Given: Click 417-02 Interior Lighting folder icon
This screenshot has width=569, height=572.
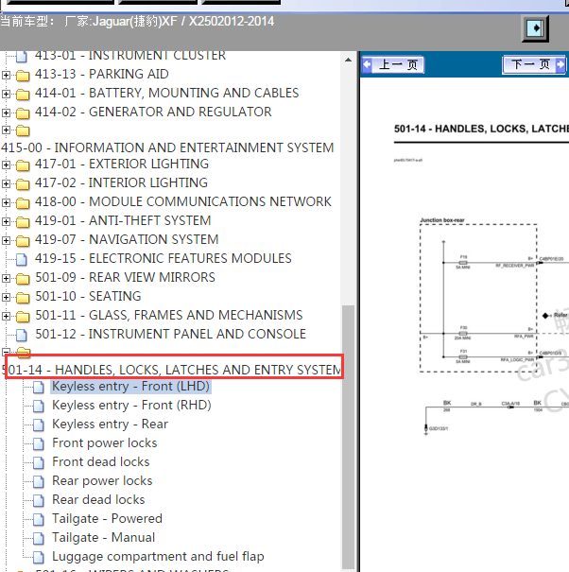Looking at the screenshot, I should click(23, 183).
